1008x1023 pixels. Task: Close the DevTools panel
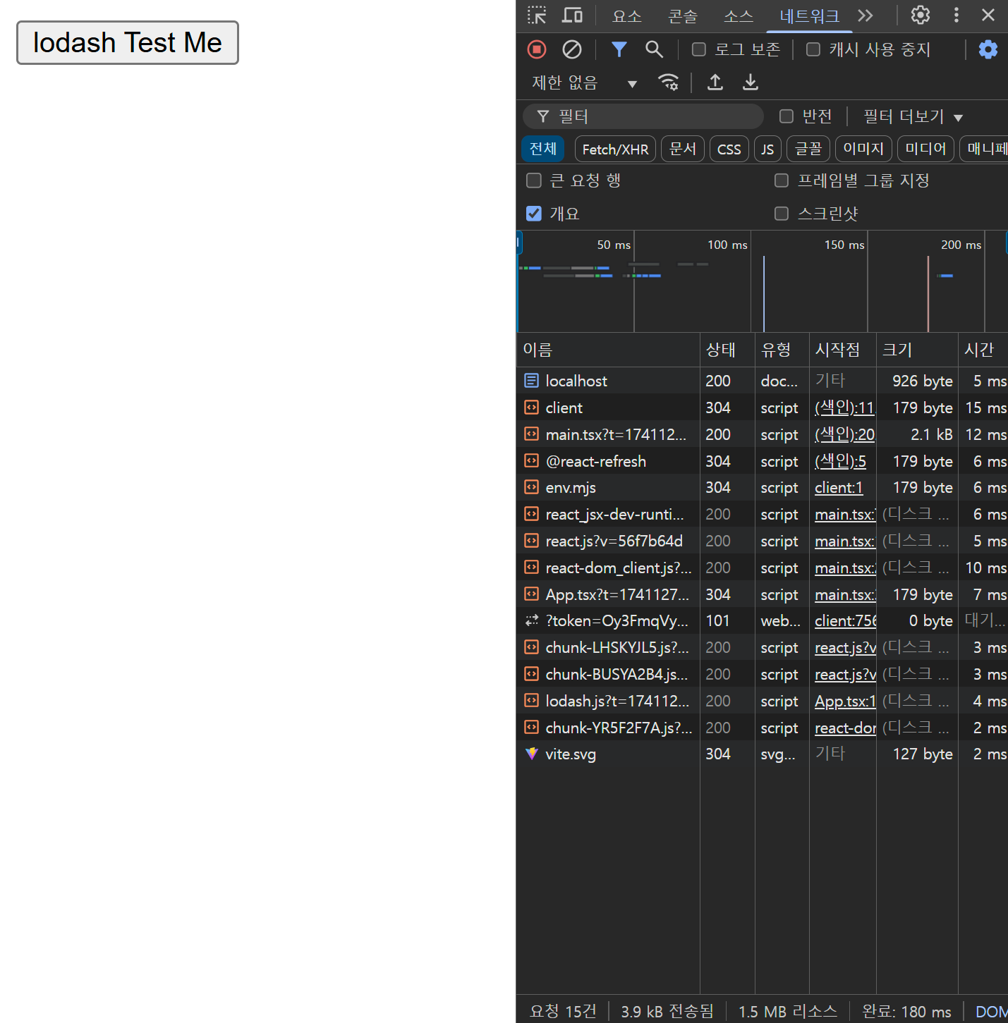click(x=988, y=15)
